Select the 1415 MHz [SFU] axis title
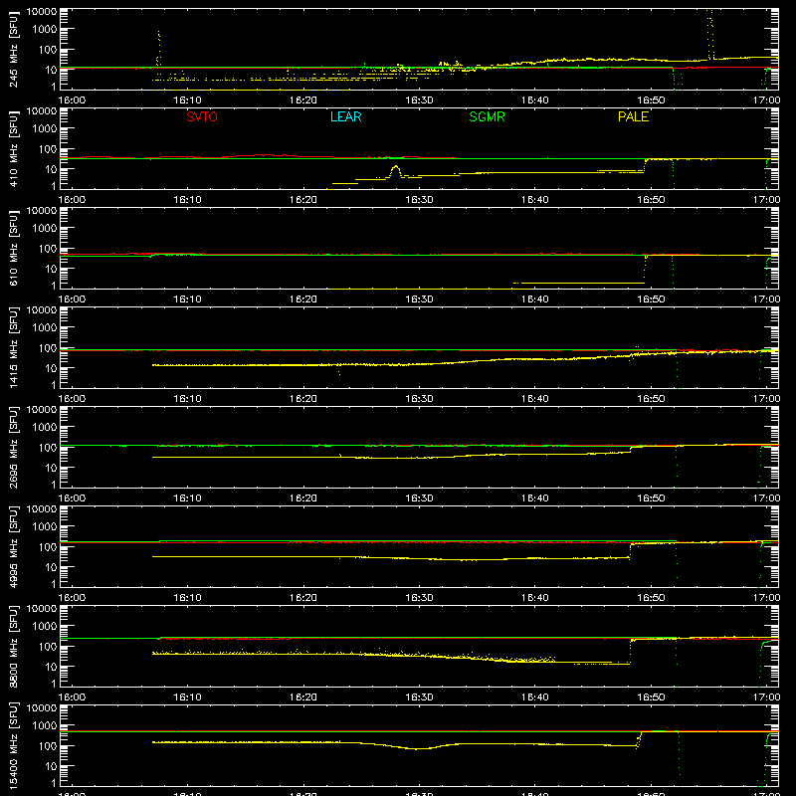This screenshot has width=796, height=796. coord(14,347)
